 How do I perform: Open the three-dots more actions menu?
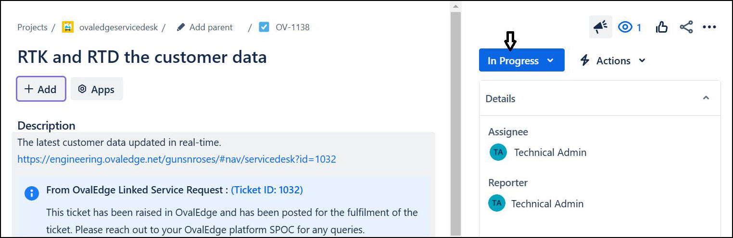point(709,27)
